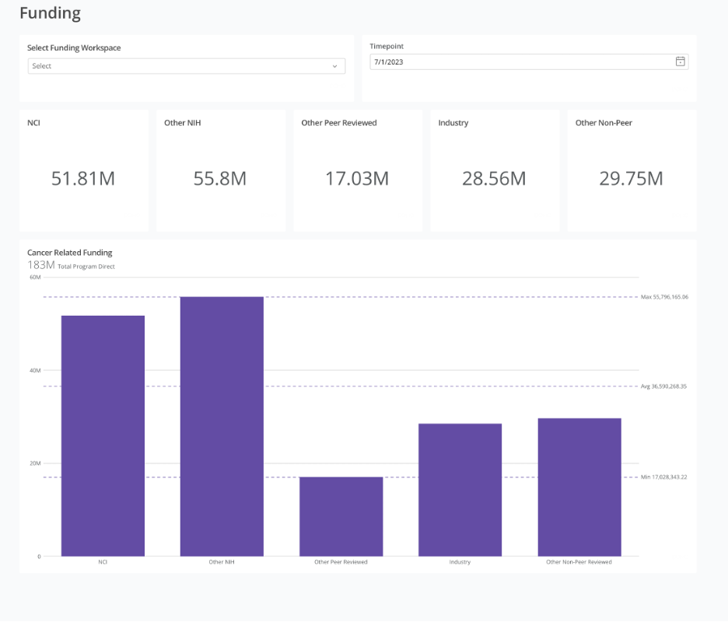The height and width of the screenshot is (622, 728).
Task: Click the Funding page heading
Action: [x=50, y=13]
